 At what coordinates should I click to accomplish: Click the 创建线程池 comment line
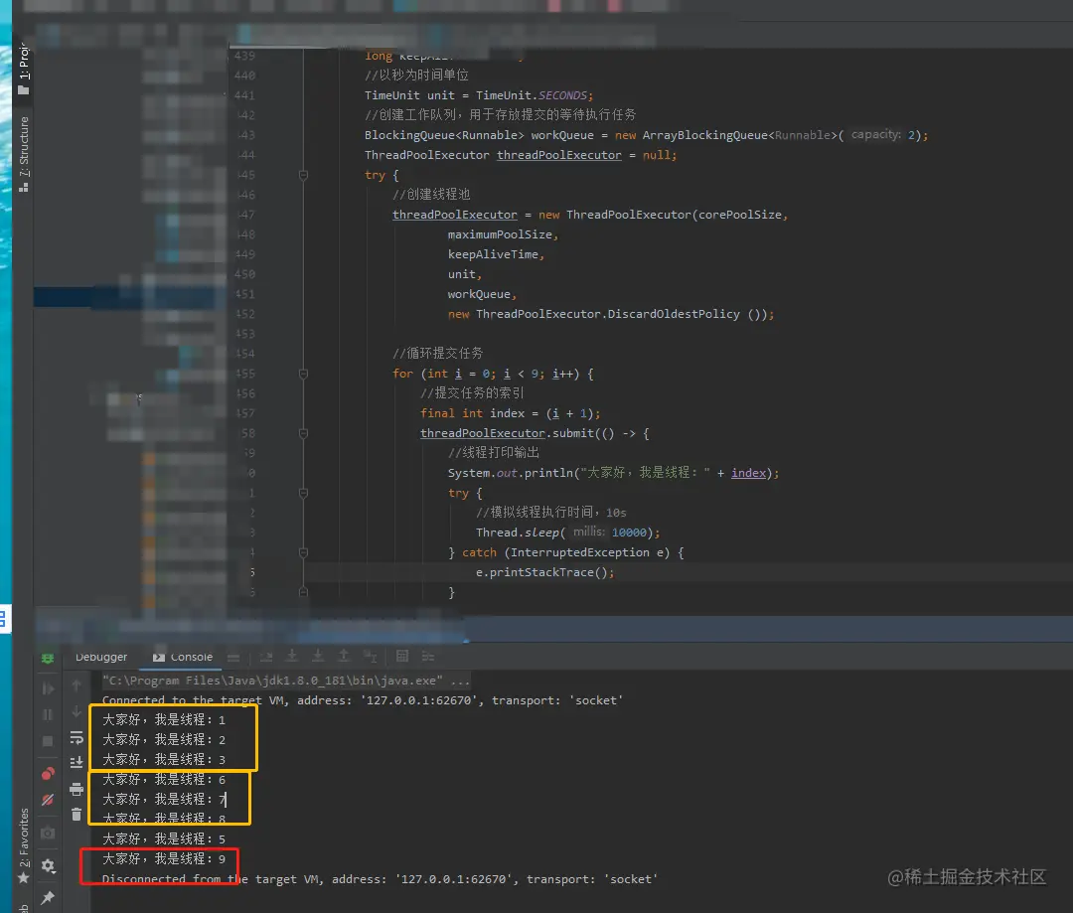pos(431,195)
